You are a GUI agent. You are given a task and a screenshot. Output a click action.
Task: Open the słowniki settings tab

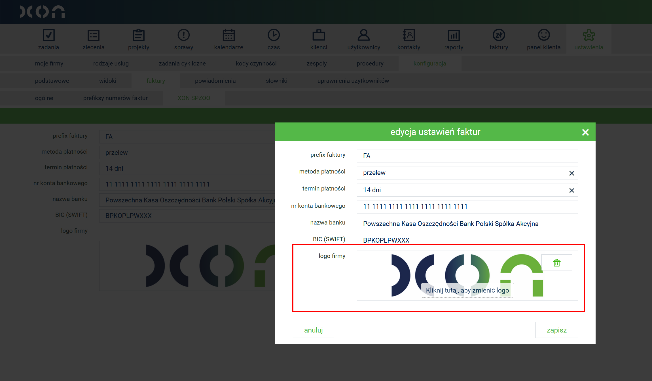point(276,81)
